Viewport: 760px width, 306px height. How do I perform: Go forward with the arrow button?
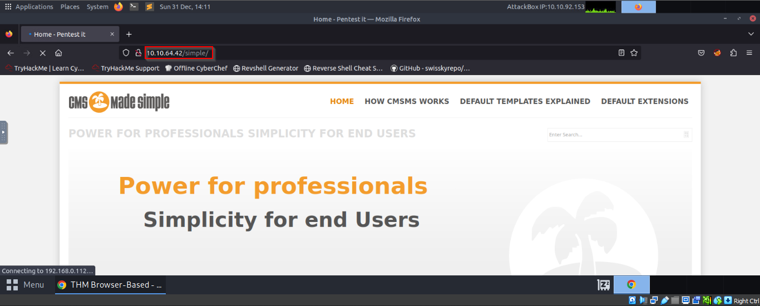[26, 53]
